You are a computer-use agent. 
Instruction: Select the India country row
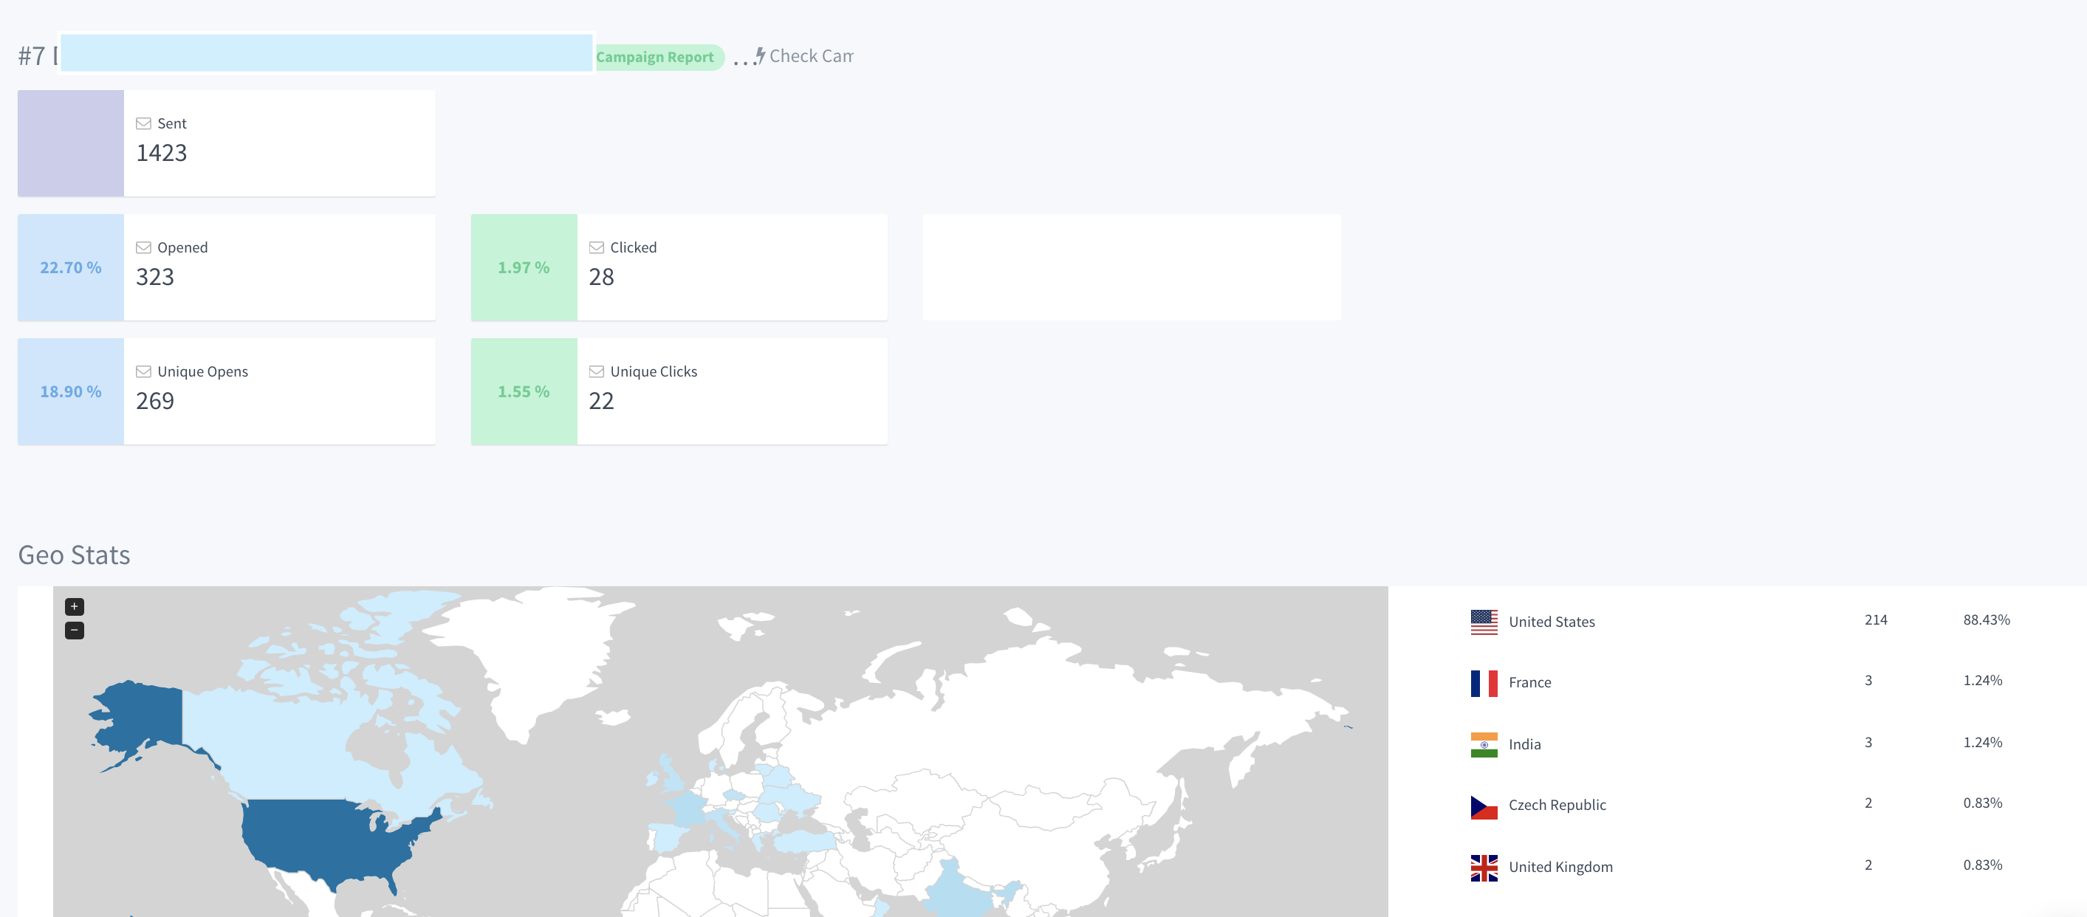click(x=1732, y=741)
